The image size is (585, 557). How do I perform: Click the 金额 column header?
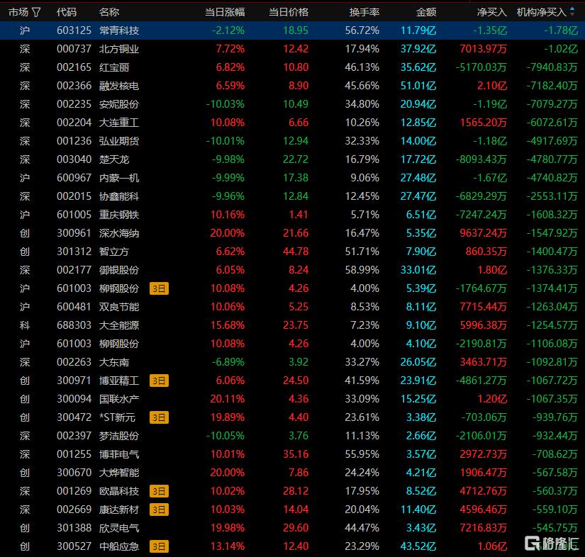[x=425, y=12]
